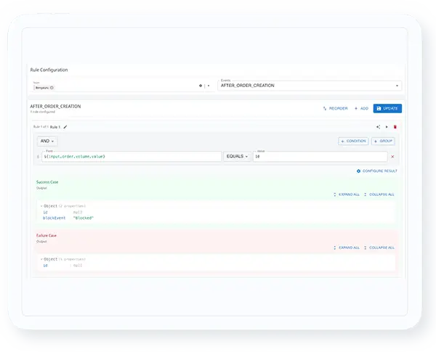Expand All in the Success Case output
The image size is (436, 352).
pos(347,195)
